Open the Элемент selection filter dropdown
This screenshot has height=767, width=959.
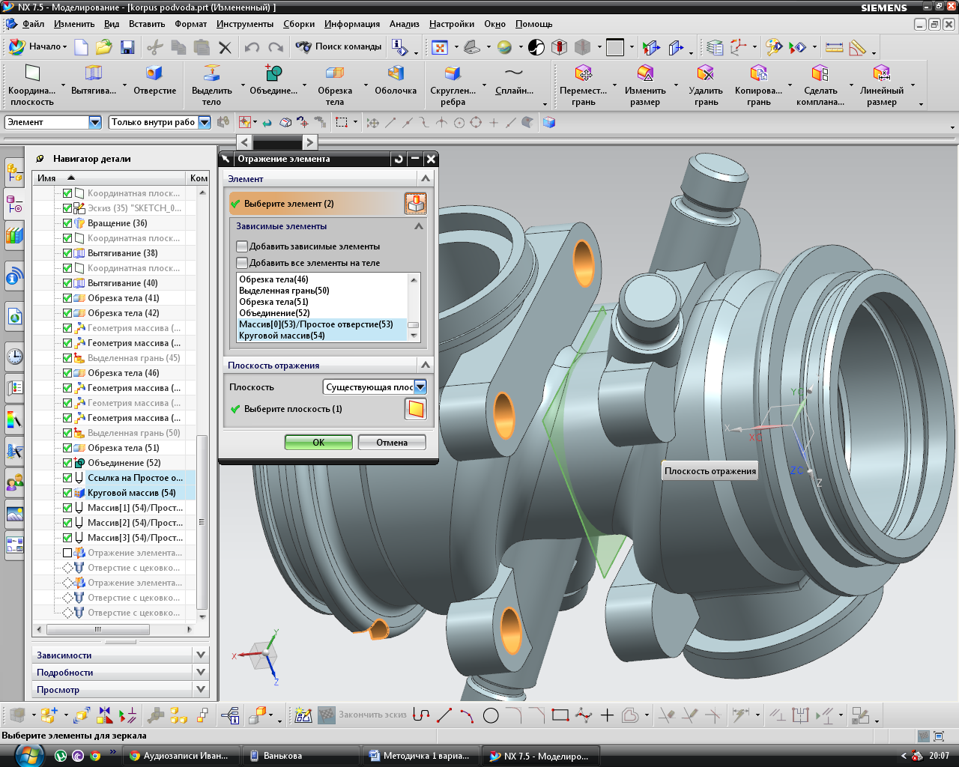pyautogui.click(x=95, y=122)
